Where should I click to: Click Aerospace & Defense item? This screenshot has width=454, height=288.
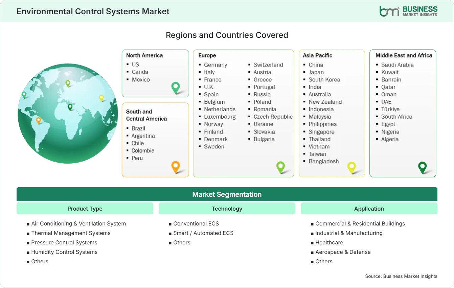pyautogui.click(x=343, y=252)
